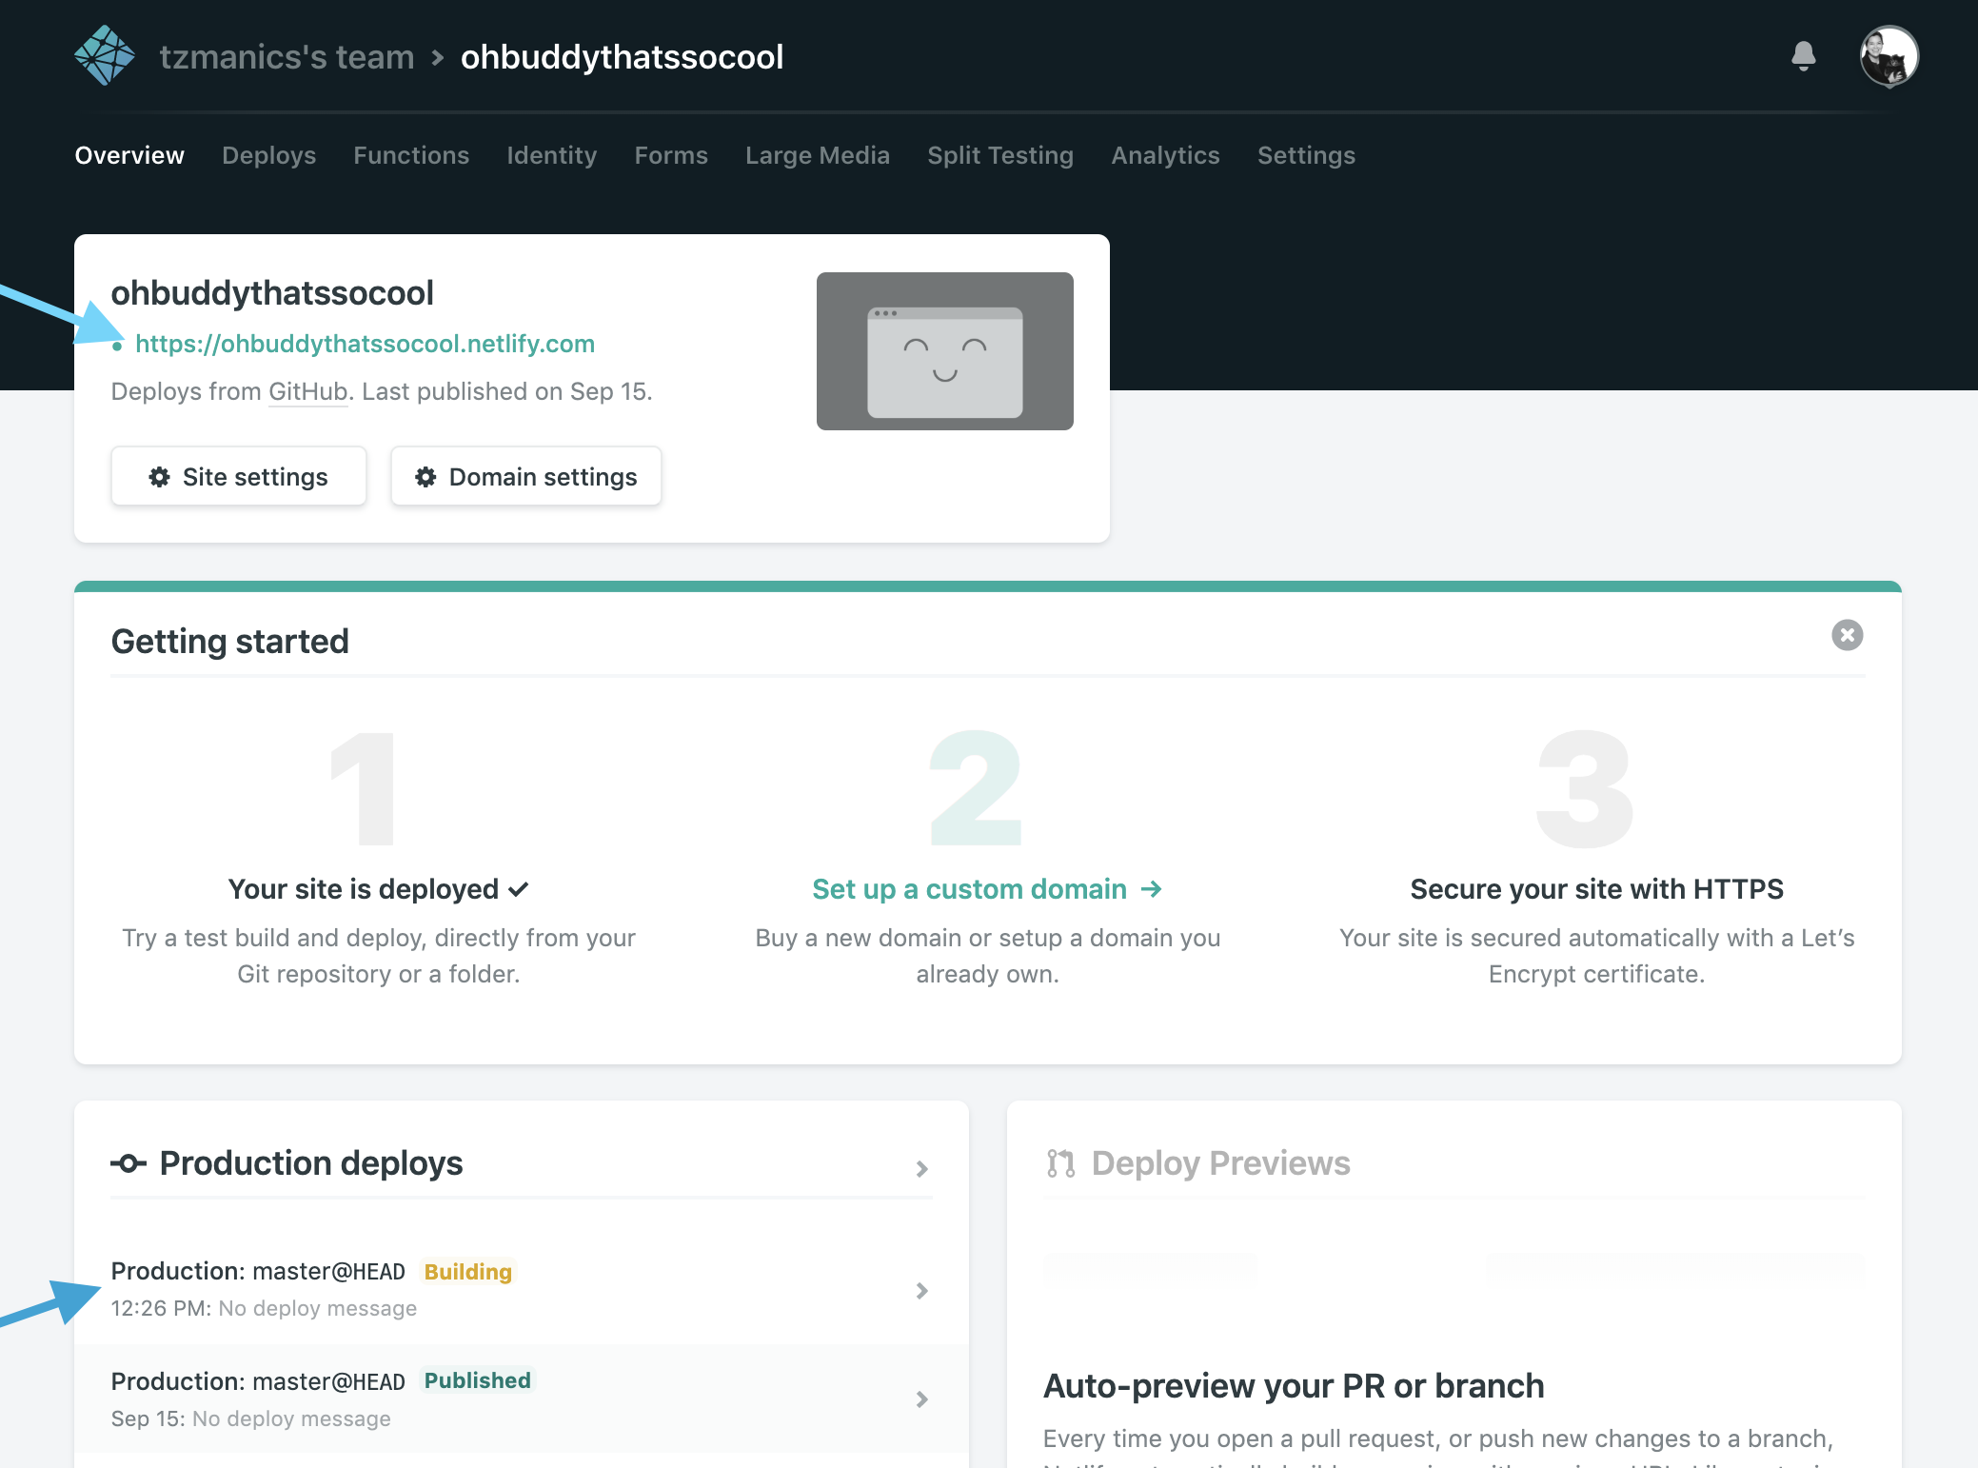This screenshot has height=1468, width=1978.
Task: Click the Deploy Previews merge icon
Action: tap(1059, 1164)
